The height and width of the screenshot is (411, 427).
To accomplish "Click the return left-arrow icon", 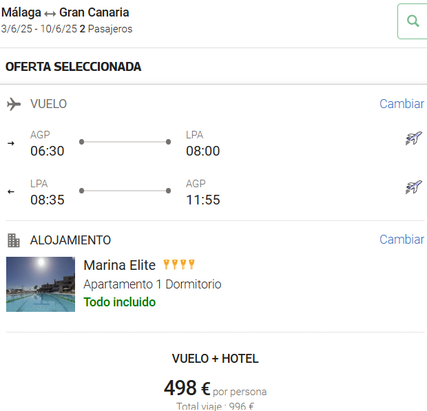I will tap(11, 192).
